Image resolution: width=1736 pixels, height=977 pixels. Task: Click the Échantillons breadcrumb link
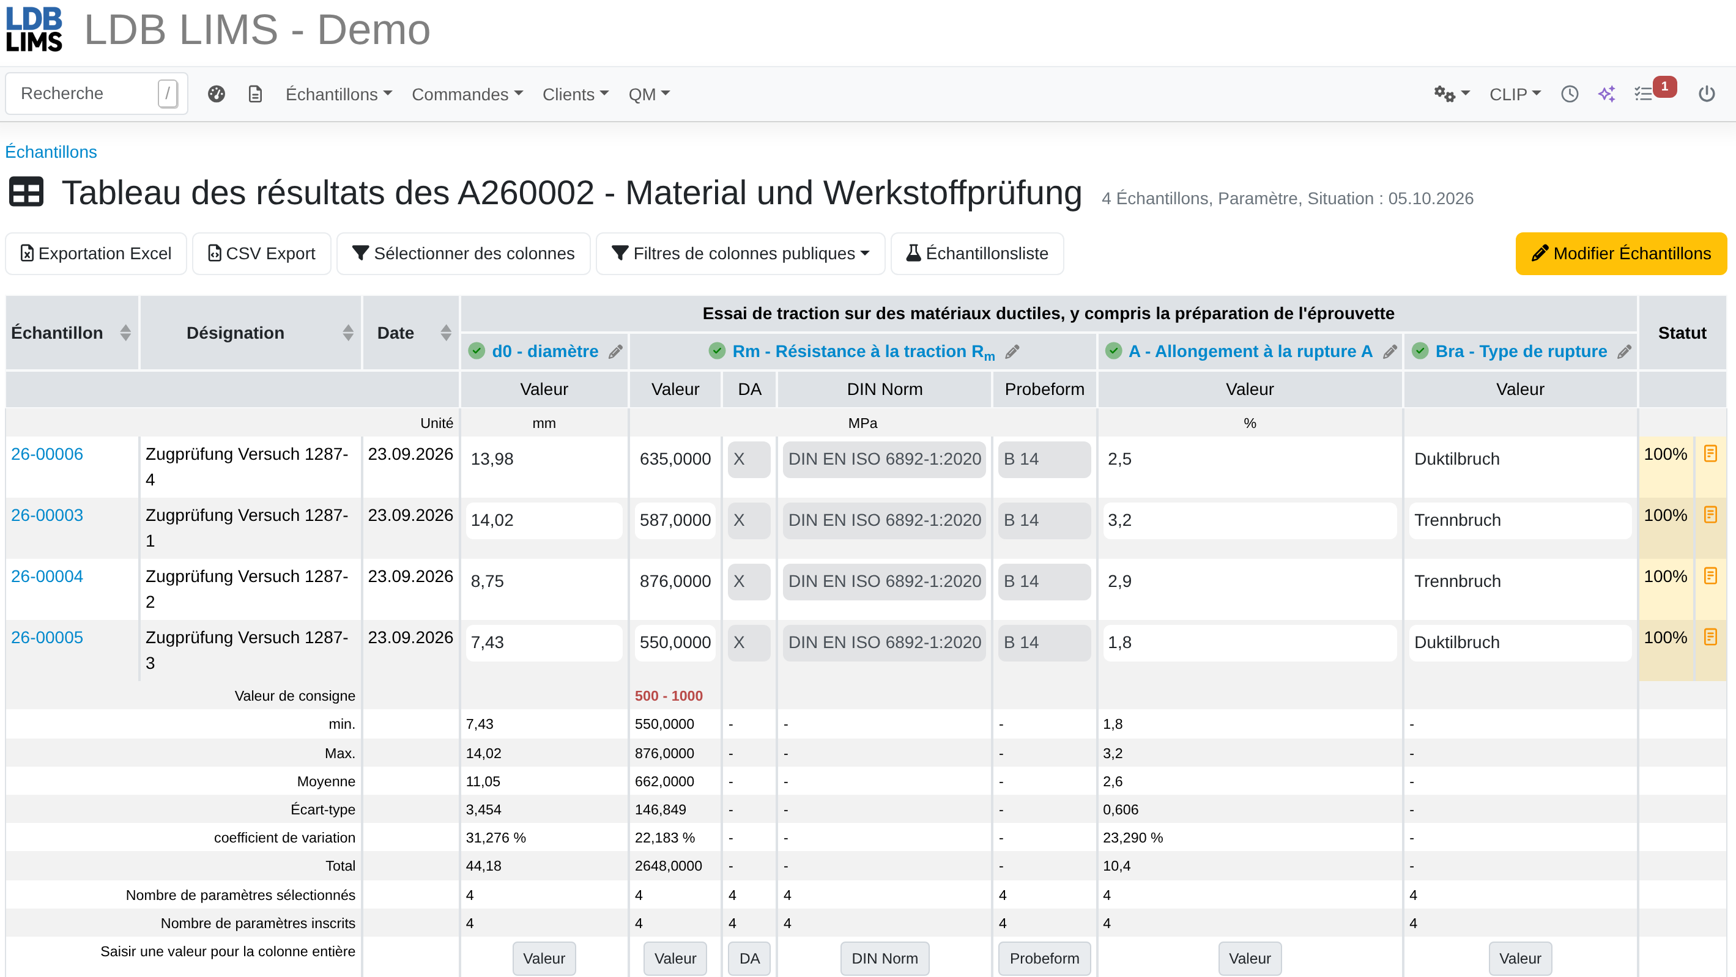coord(51,152)
